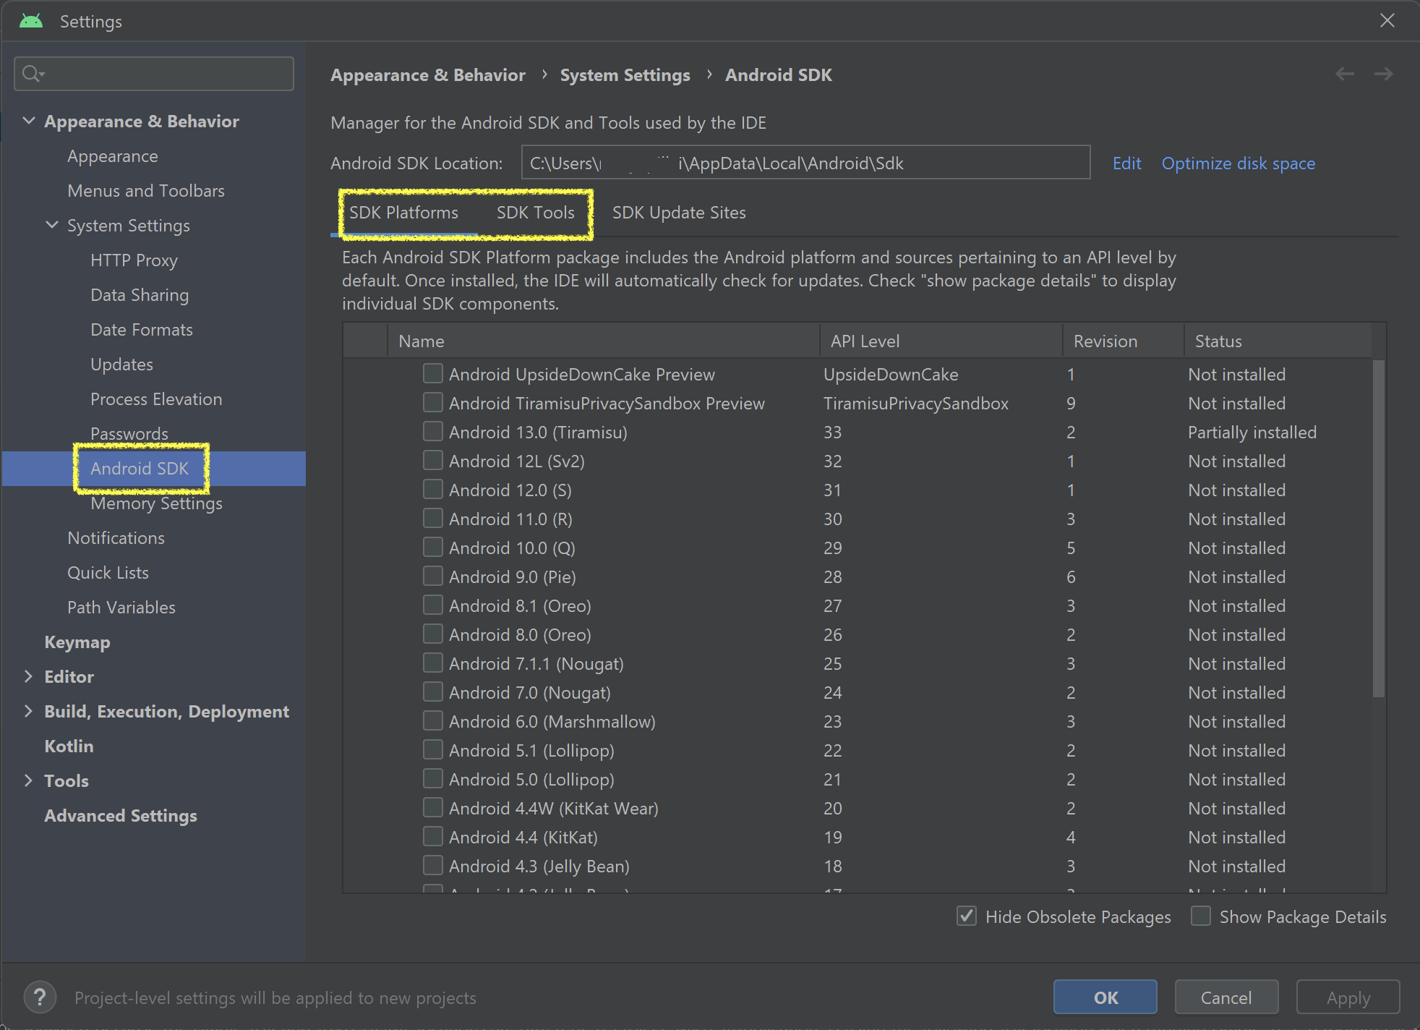Open Kotlin settings
Viewport: 1420px width, 1030px height.
tap(69, 746)
